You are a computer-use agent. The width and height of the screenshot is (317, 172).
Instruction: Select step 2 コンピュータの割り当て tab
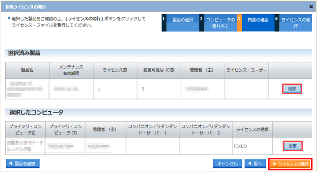(218, 23)
